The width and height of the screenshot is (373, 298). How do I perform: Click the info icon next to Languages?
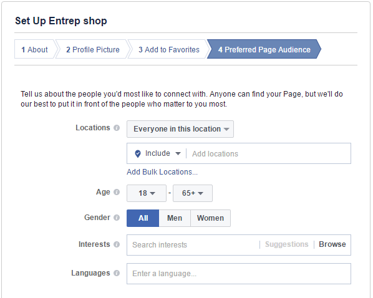pyautogui.click(x=117, y=273)
